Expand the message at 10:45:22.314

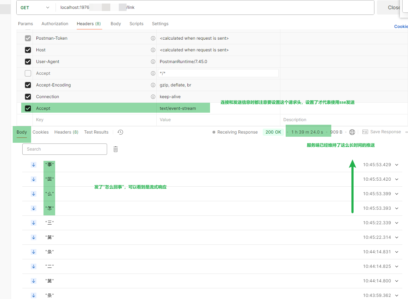(x=397, y=237)
